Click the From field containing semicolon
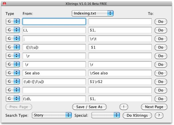 pos(54,39)
